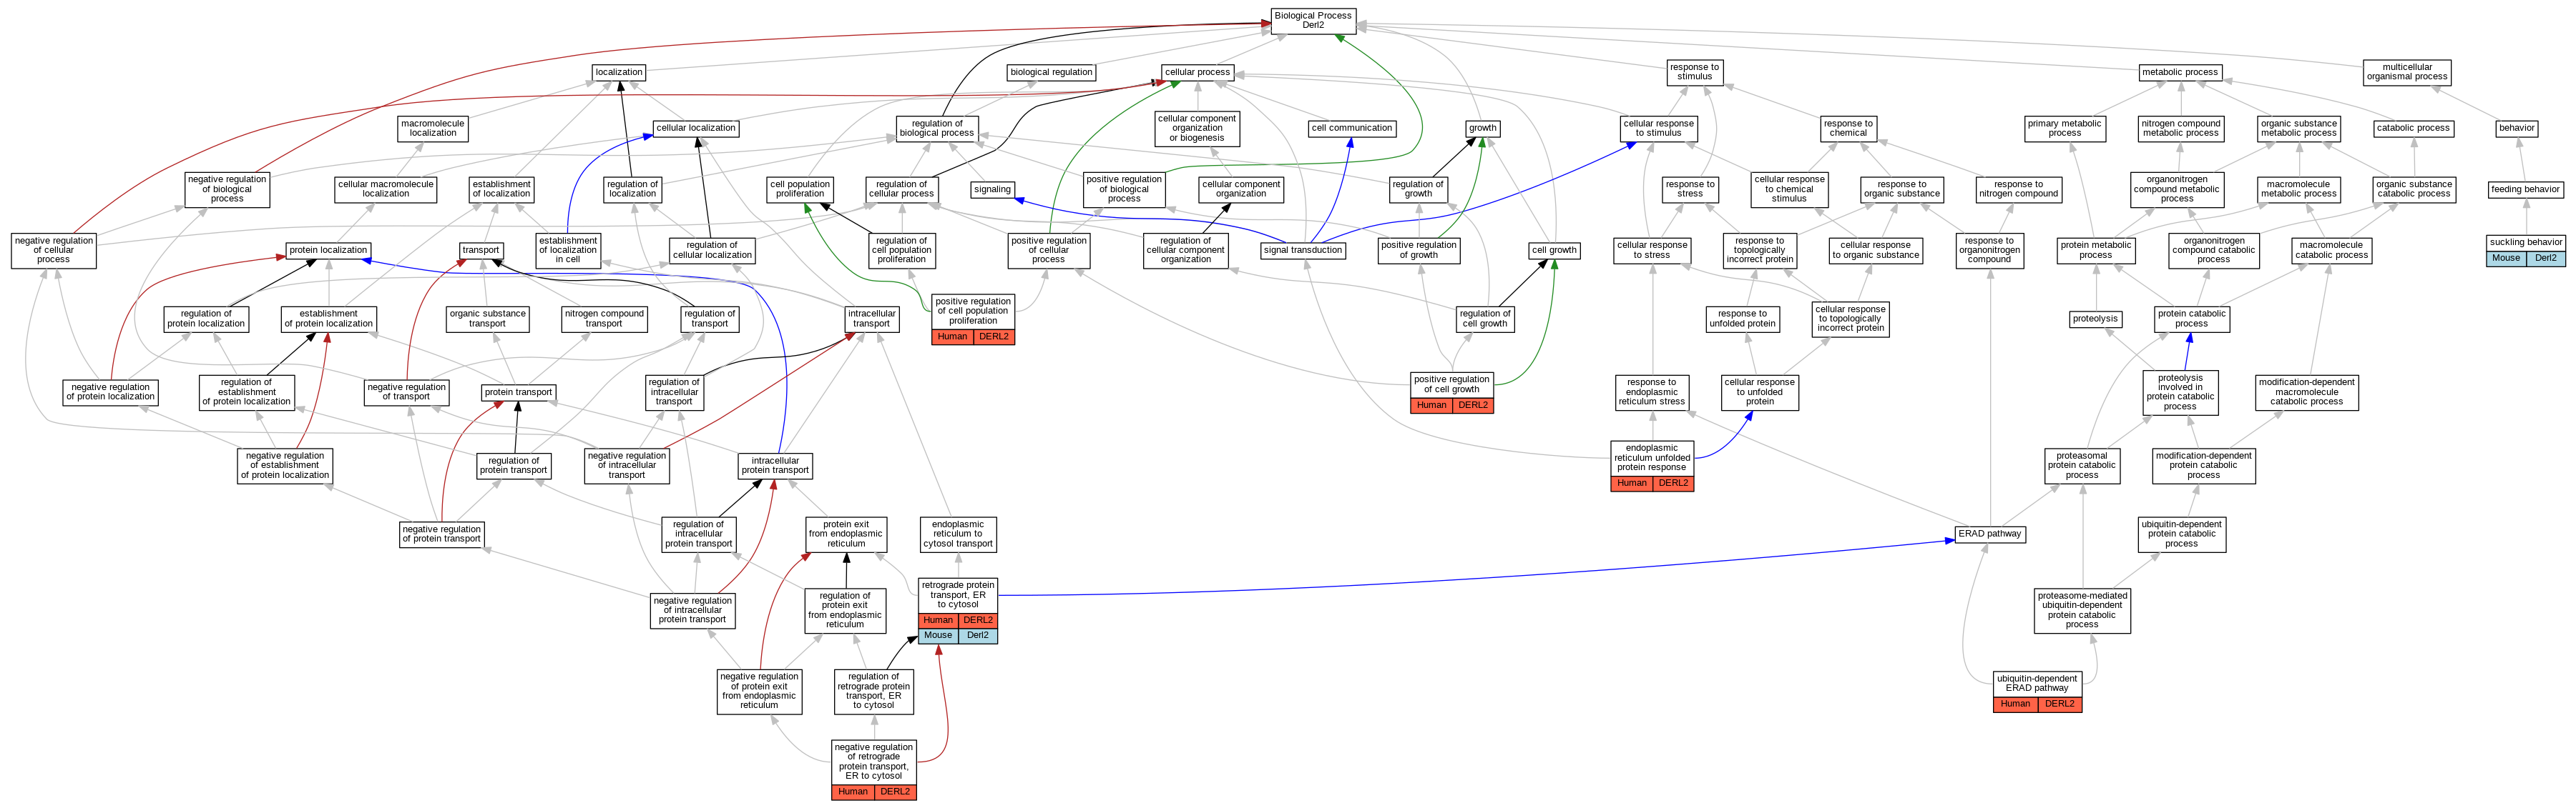Select the cellular localization node

coord(696,128)
